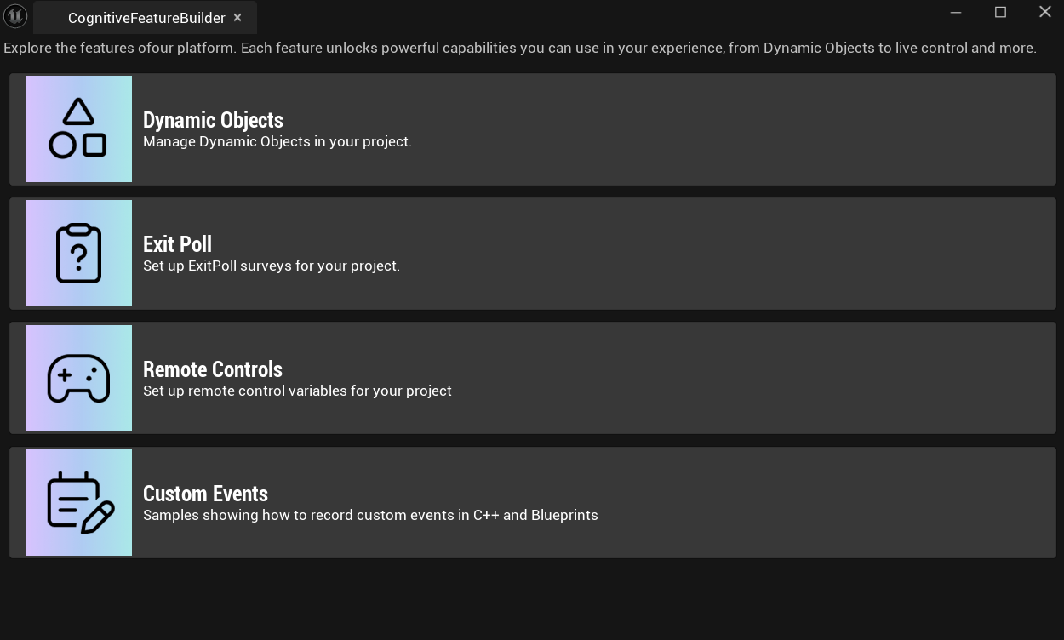Close the window with the X button
Screen dimensions: 1064x640
(x=1045, y=12)
